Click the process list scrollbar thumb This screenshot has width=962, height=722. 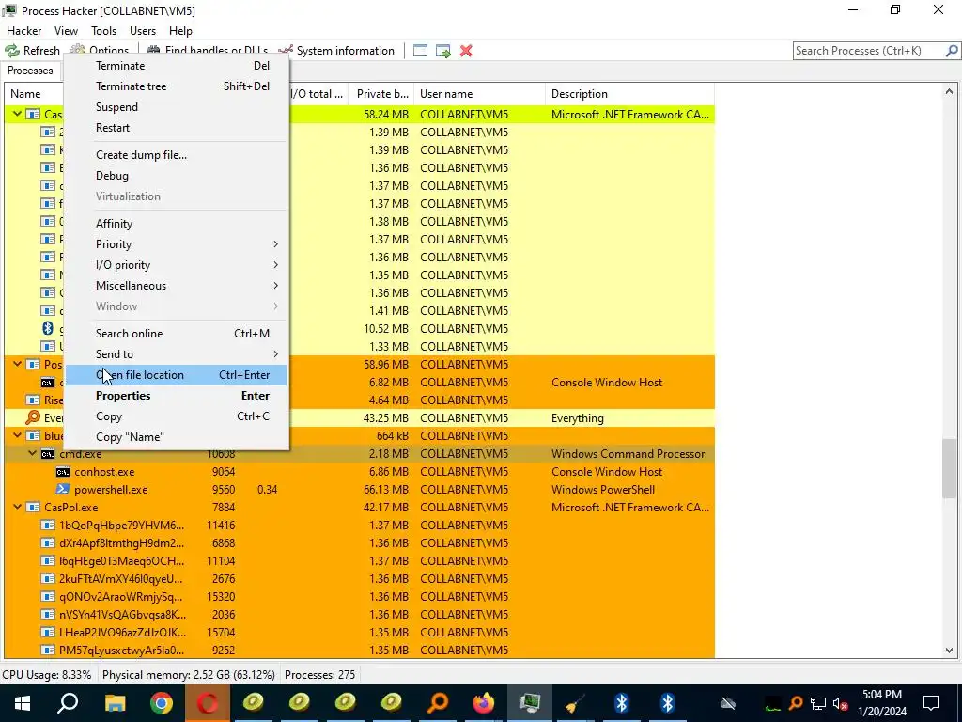pyautogui.click(x=949, y=468)
